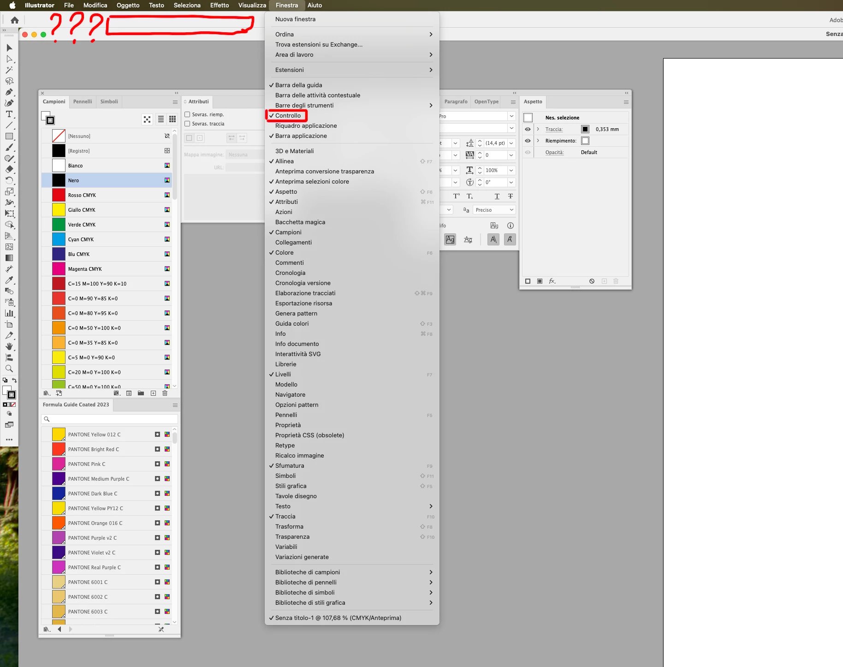Screen dimensions: 843x667
Task: Enable Sovras. riemp. checkbox
Action: 187,114
